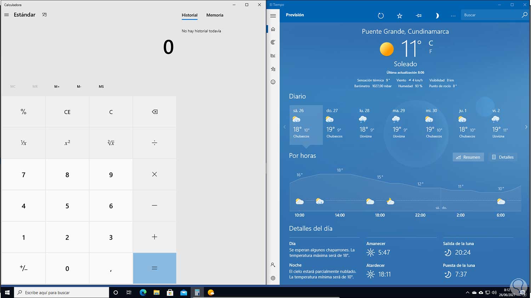Click the divide operator key

click(155, 143)
